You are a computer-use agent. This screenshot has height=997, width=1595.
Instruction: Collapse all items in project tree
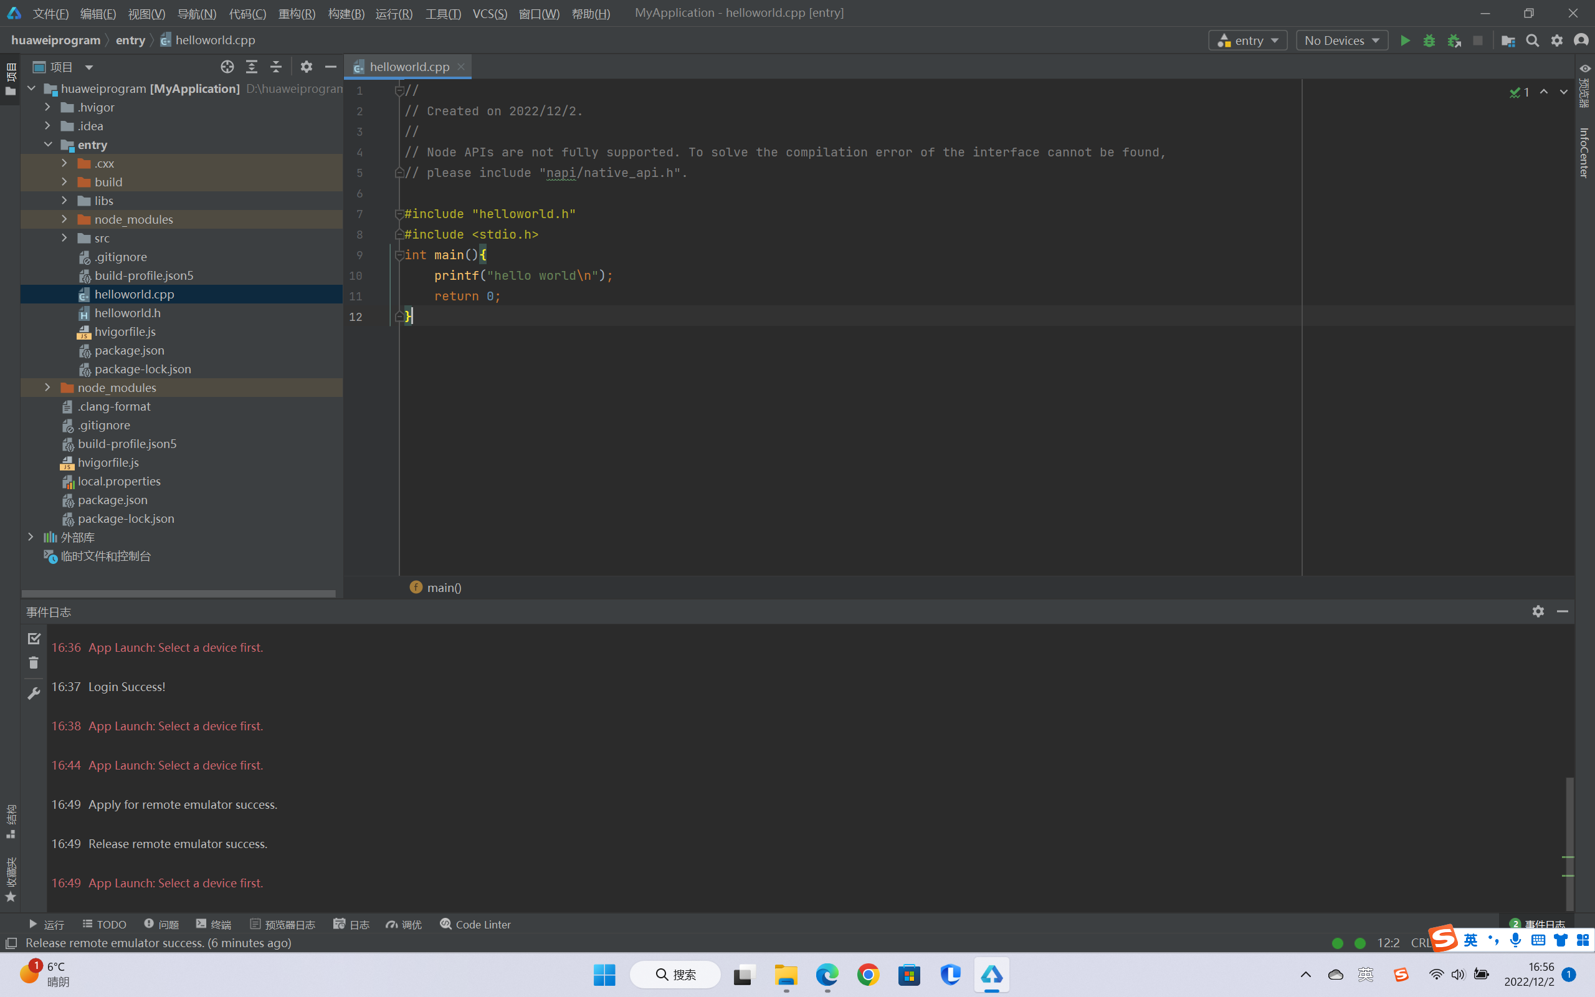coord(276,67)
